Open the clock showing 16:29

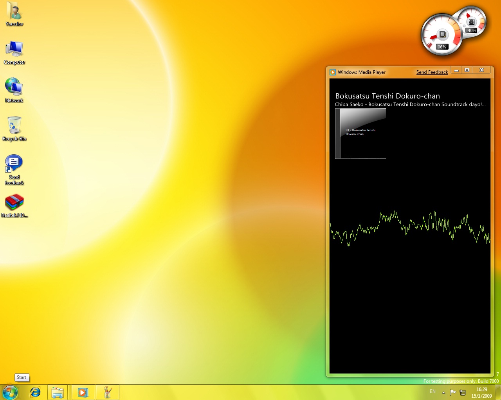pos(481,393)
